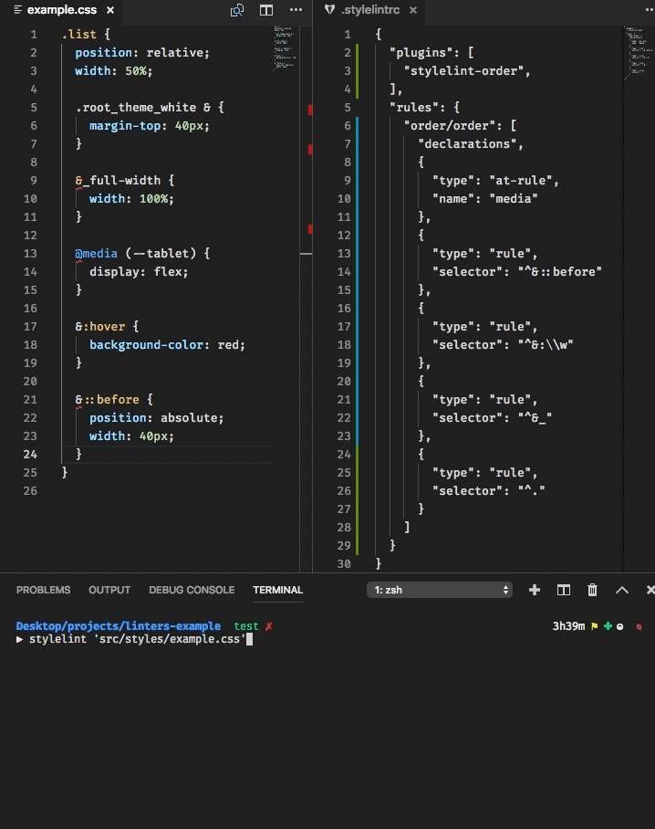This screenshot has width=655, height=829.
Task: Open the PROBLEMS panel tab
Action: pyautogui.click(x=43, y=590)
